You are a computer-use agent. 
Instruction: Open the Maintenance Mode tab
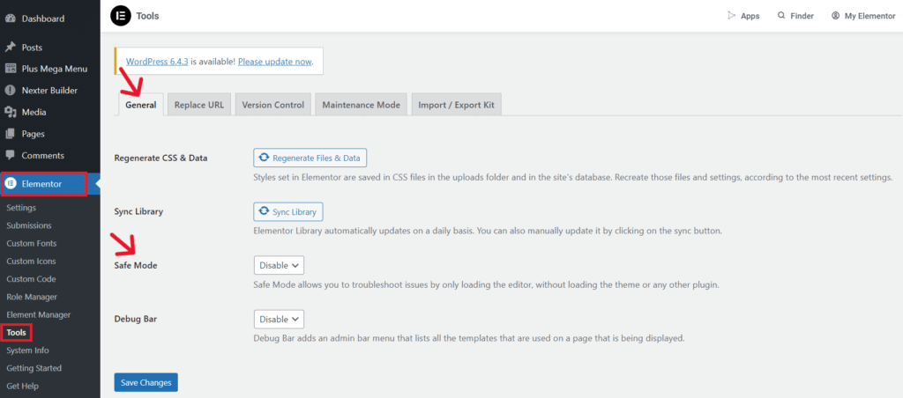pos(361,105)
